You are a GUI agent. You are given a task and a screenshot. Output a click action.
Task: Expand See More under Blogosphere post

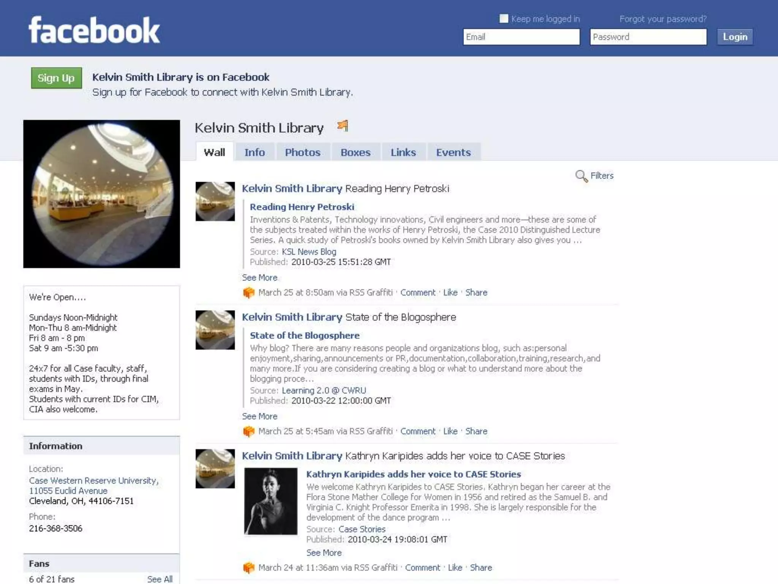click(260, 416)
